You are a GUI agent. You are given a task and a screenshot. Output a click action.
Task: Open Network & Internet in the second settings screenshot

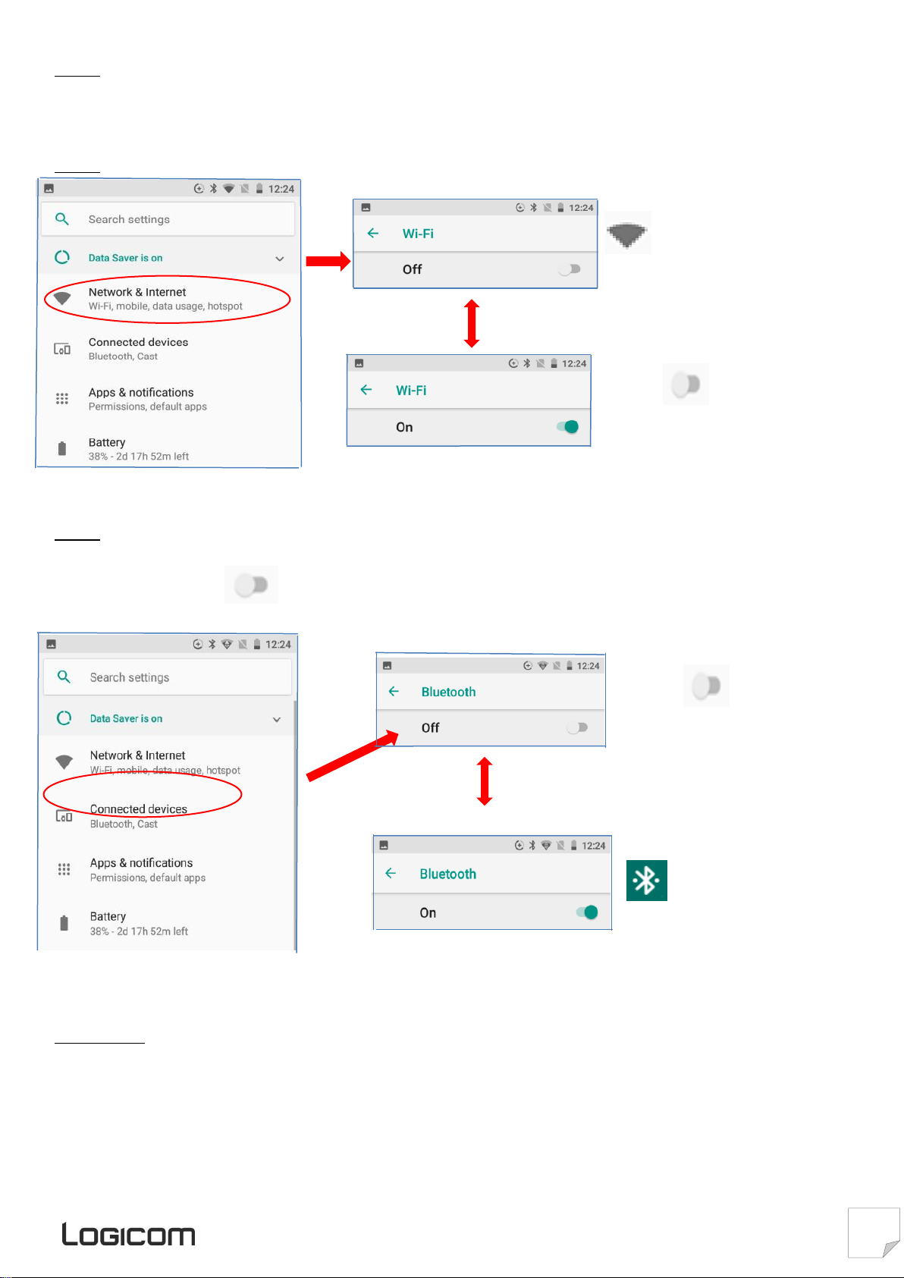167,762
